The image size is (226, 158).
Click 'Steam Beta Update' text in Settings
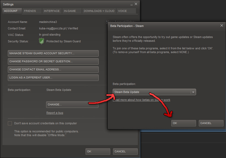click(59, 90)
